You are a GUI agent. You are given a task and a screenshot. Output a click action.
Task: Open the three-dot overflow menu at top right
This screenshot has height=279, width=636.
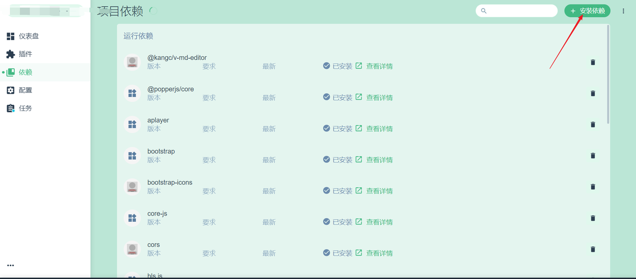click(623, 11)
